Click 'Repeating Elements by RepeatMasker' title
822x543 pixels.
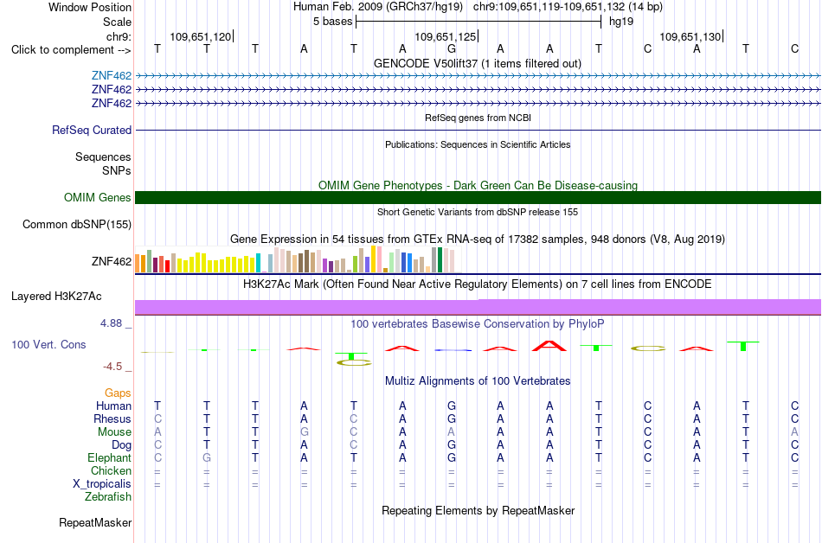[478, 510]
